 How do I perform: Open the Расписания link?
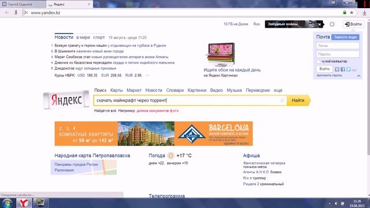click(64, 170)
